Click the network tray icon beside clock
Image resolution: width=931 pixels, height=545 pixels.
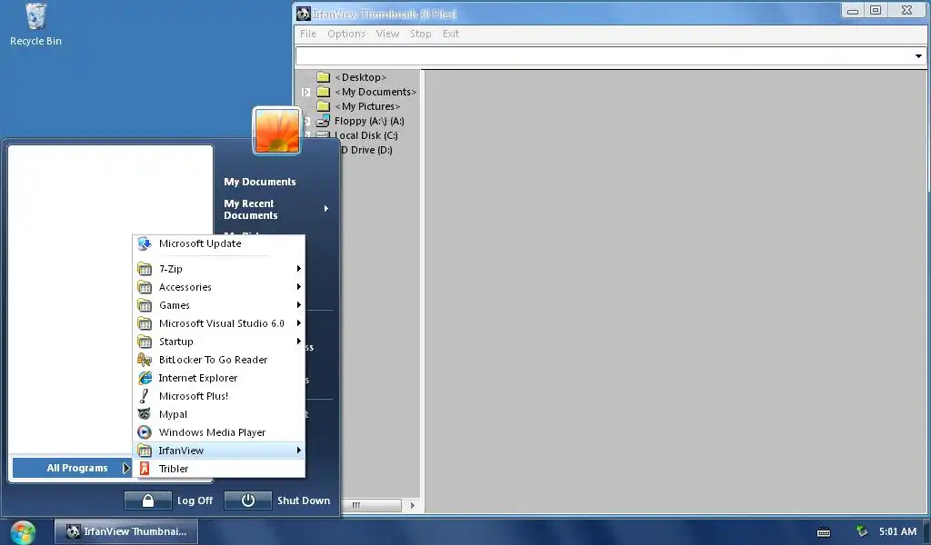click(x=862, y=531)
